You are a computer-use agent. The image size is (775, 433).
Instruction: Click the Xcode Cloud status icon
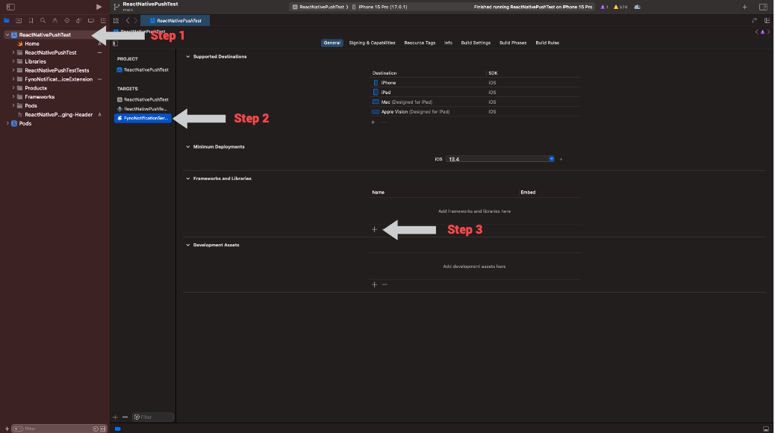(x=638, y=7)
